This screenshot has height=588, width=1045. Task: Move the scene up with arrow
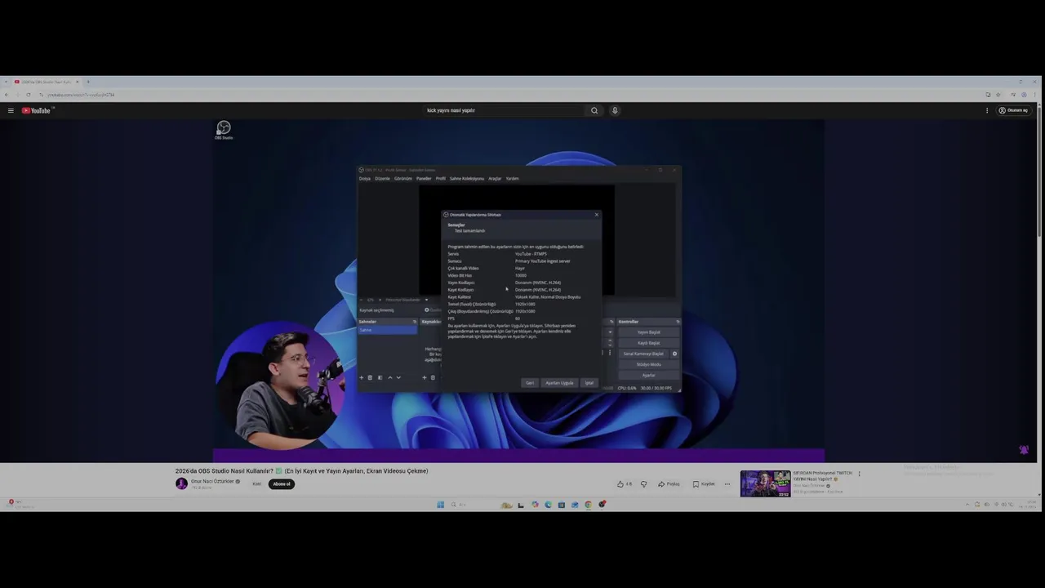click(389, 377)
